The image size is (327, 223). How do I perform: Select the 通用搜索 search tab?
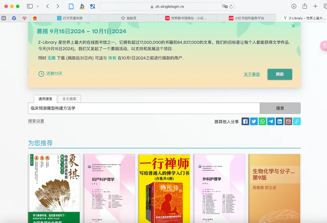click(x=45, y=99)
